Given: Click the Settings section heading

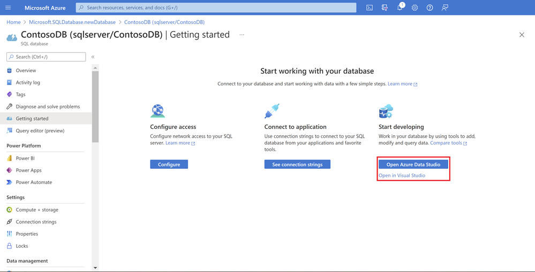Looking at the screenshot, I should [x=16, y=197].
